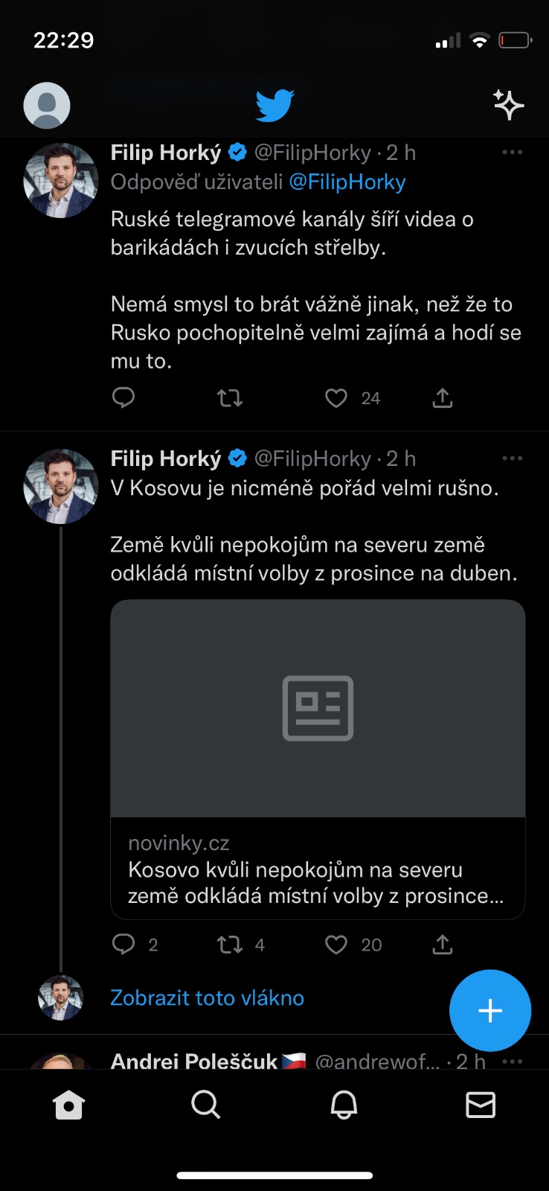Retweet the Kosovo local elections tweet
This screenshot has height=1191, width=549.
[230, 945]
